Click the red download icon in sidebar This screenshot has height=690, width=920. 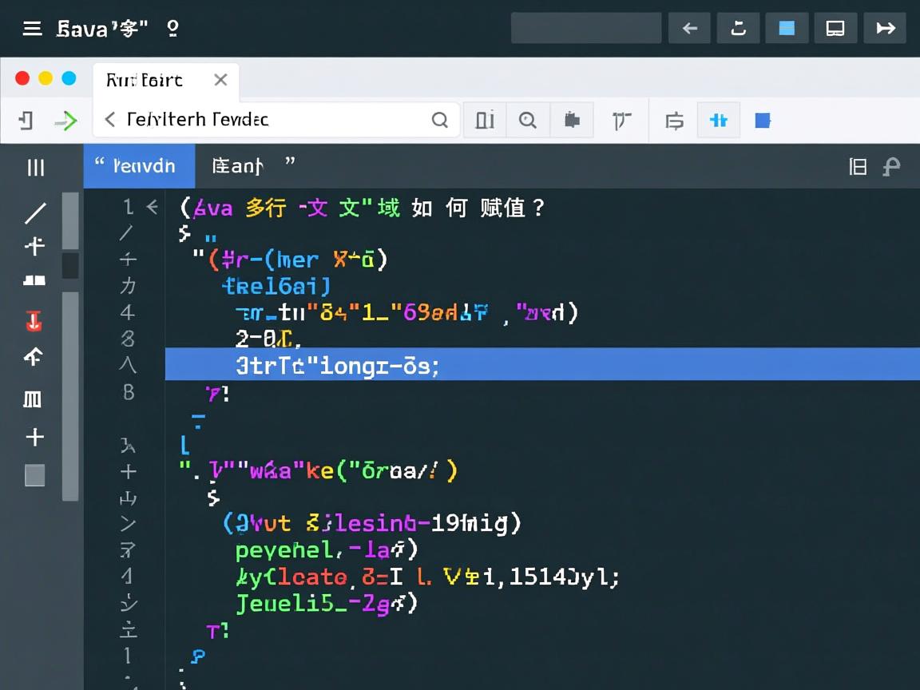click(x=34, y=321)
